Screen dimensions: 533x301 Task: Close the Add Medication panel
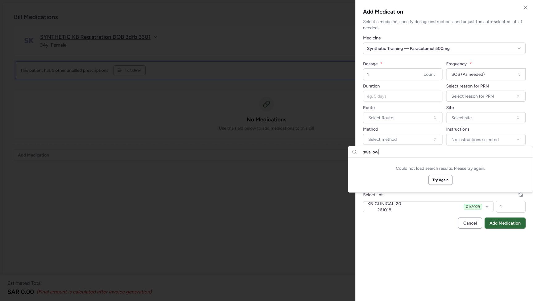[525, 7]
